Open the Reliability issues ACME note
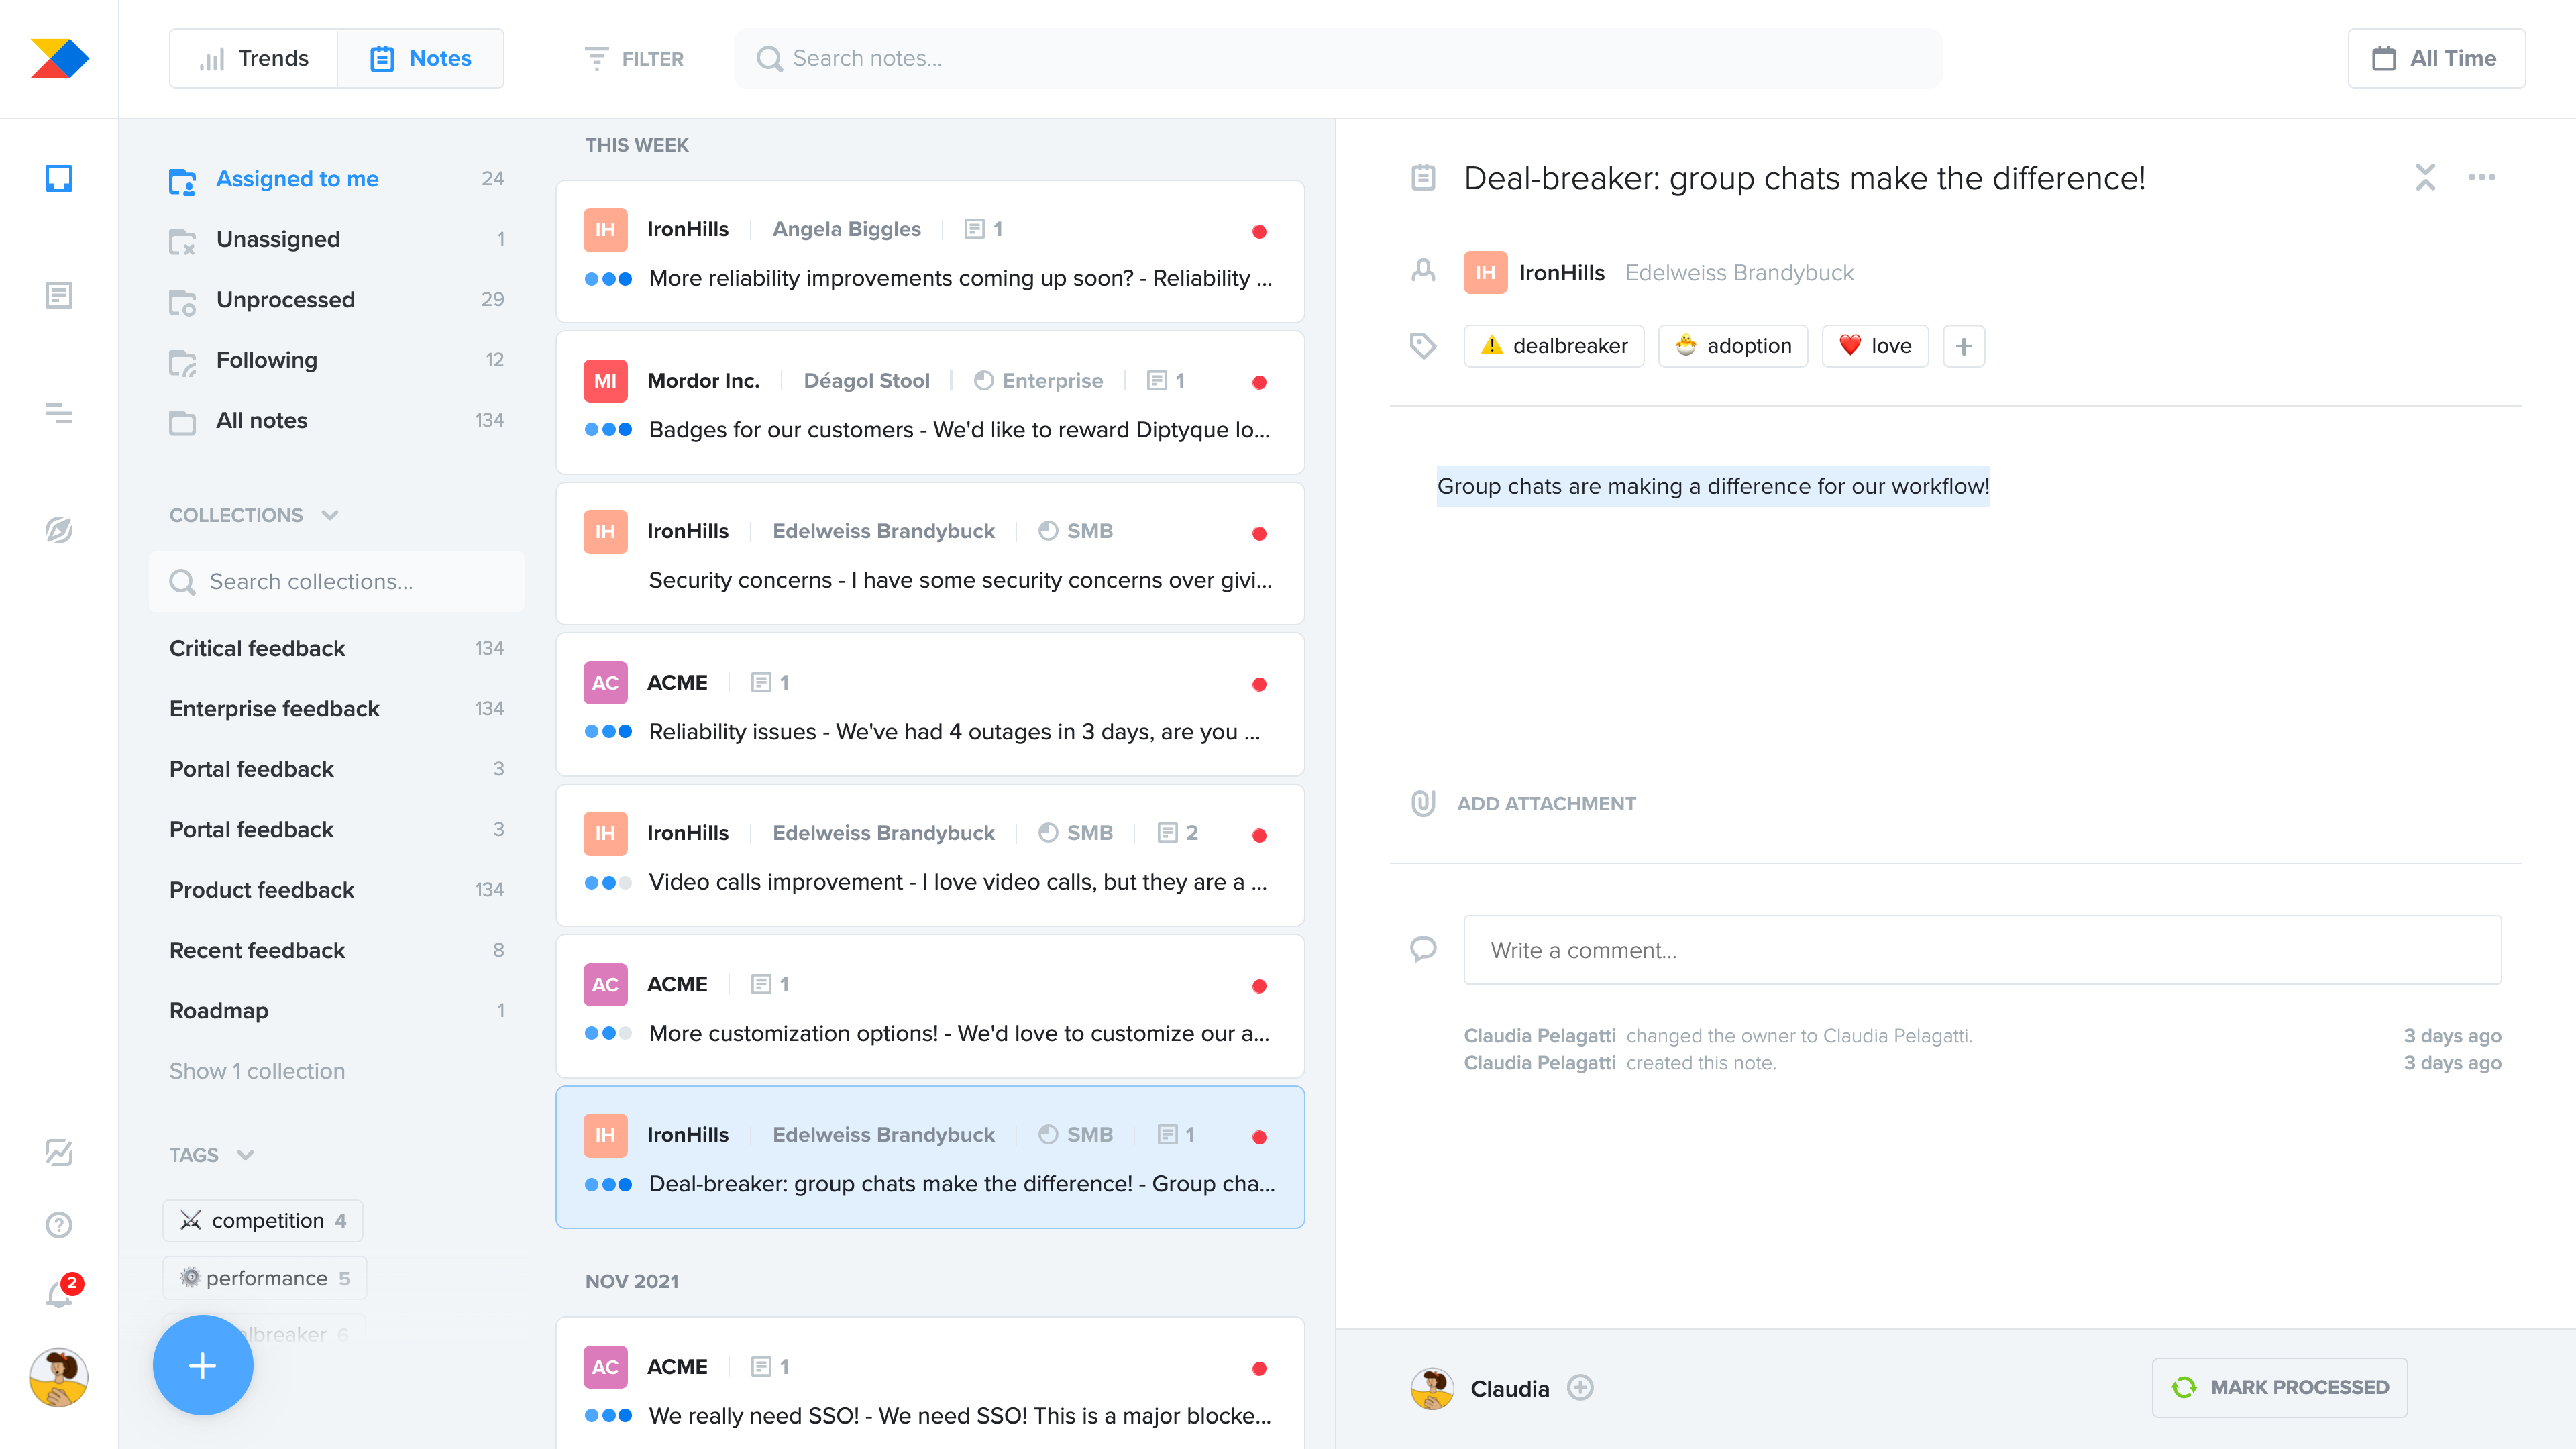Viewport: 2576px width, 1449px height. pyautogui.click(x=930, y=705)
